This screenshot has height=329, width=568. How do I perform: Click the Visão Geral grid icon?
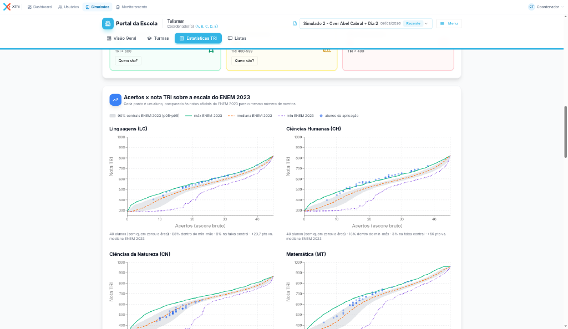coord(109,38)
